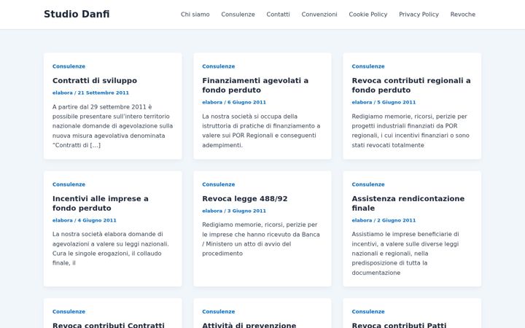Open Revoca contributi regionali a fondo perduto
This screenshot has height=328, width=525.
tap(411, 85)
